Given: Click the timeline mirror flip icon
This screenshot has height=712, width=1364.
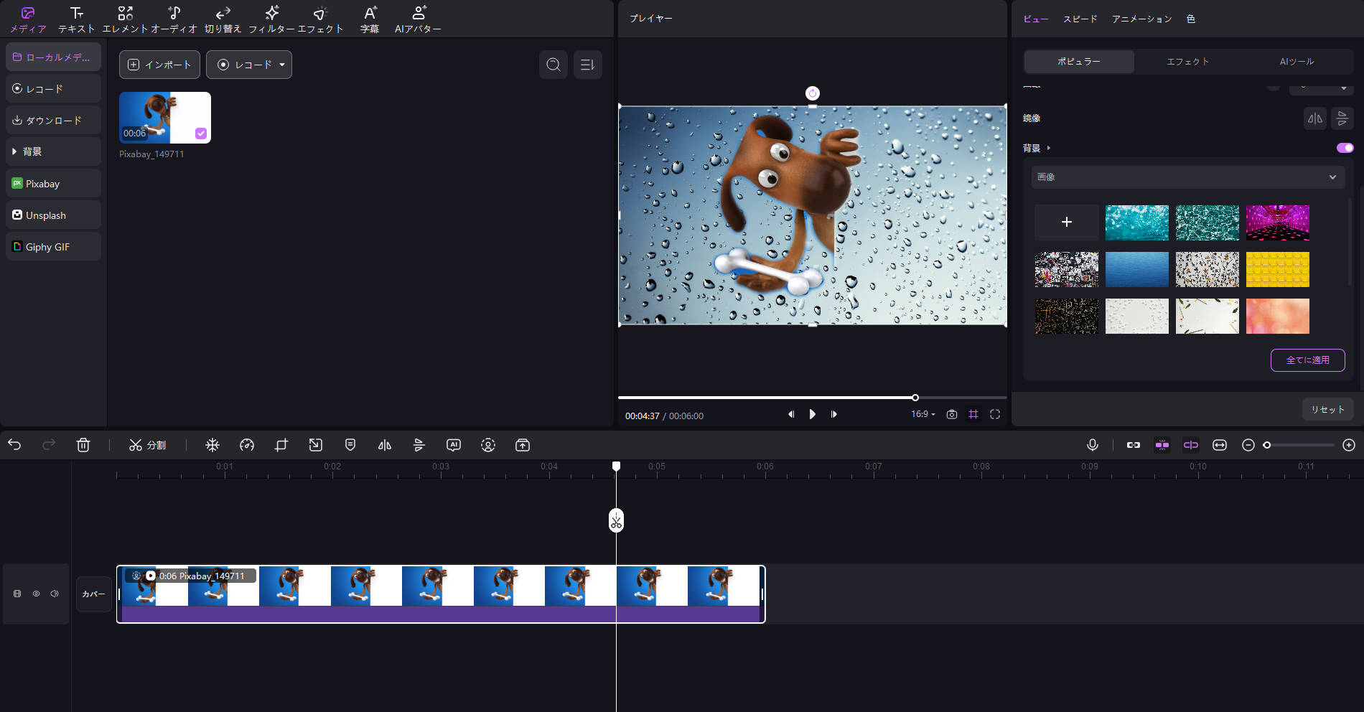Looking at the screenshot, I should (385, 445).
